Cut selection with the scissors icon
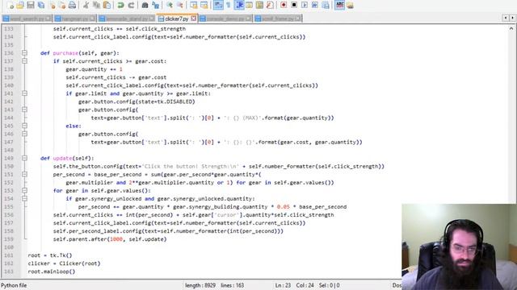Image resolution: width=517 pixels, height=290 pixels. point(86,6)
